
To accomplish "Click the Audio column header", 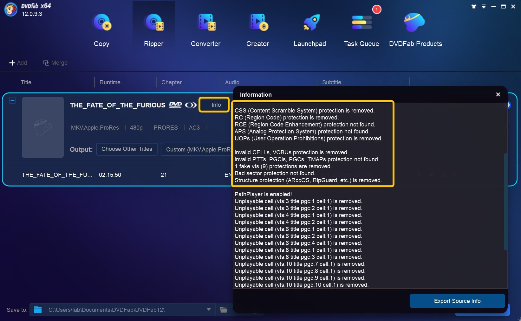I will pos(232,82).
